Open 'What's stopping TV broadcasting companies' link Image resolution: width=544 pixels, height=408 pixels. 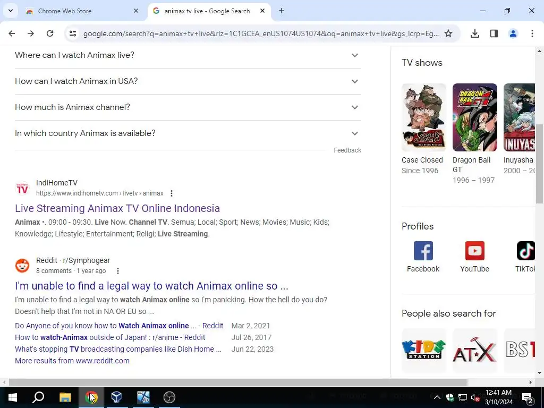(x=118, y=349)
